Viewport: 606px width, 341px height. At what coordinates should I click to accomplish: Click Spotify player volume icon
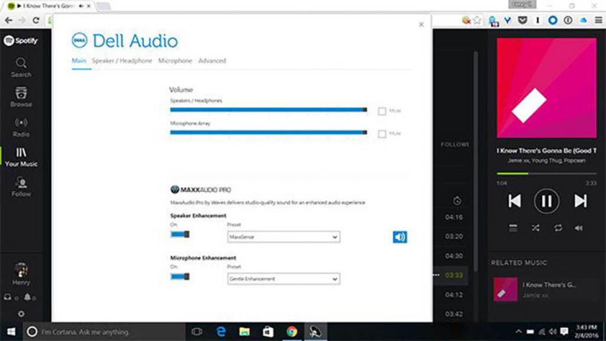coord(579,228)
